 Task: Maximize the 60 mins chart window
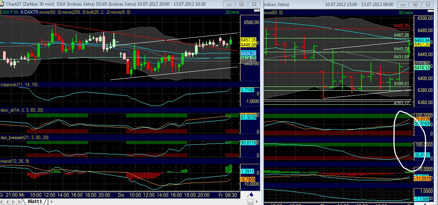coord(416,4)
